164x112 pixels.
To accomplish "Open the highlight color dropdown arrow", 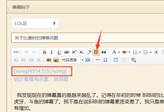I will (129, 52).
